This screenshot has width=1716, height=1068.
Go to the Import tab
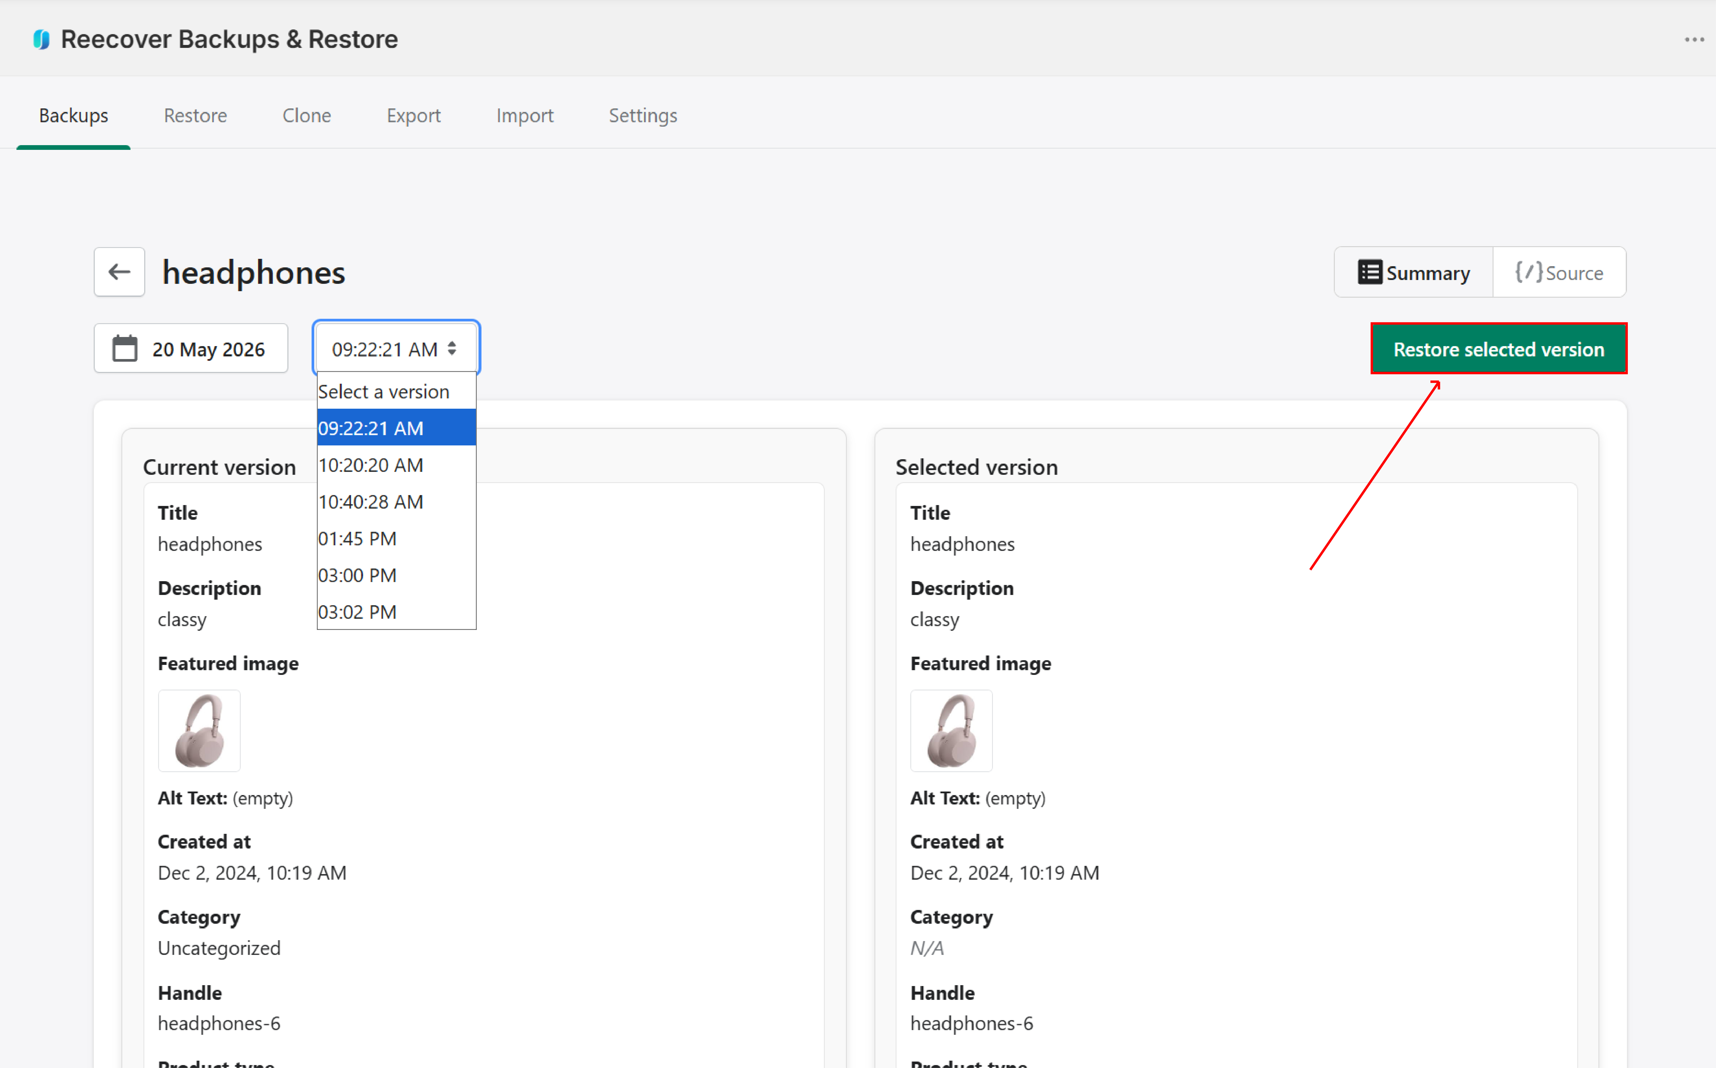[x=525, y=115]
